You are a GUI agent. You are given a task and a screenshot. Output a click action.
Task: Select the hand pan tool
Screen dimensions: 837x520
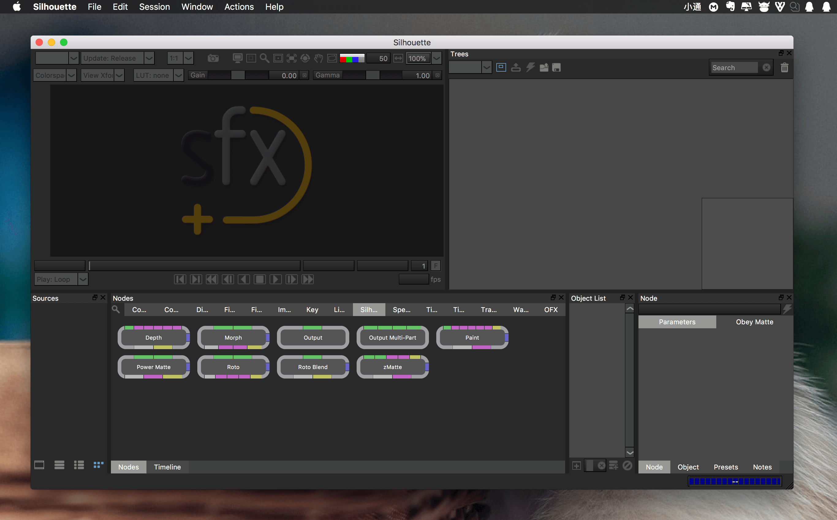(x=319, y=58)
